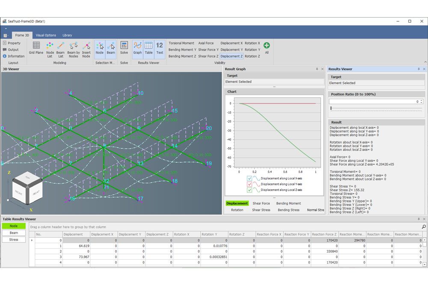Switch to the Frame 3D tab

pos(22,35)
